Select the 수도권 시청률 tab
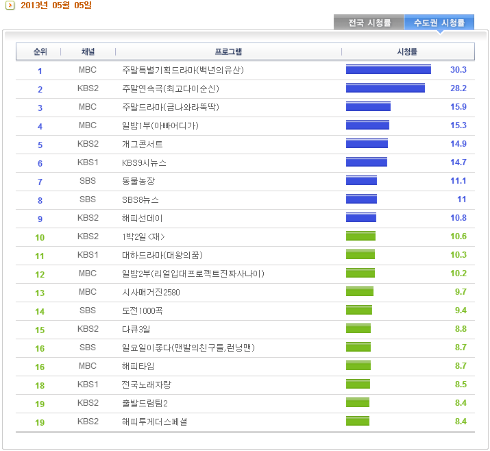The height and width of the screenshot is (451, 490). [x=439, y=23]
